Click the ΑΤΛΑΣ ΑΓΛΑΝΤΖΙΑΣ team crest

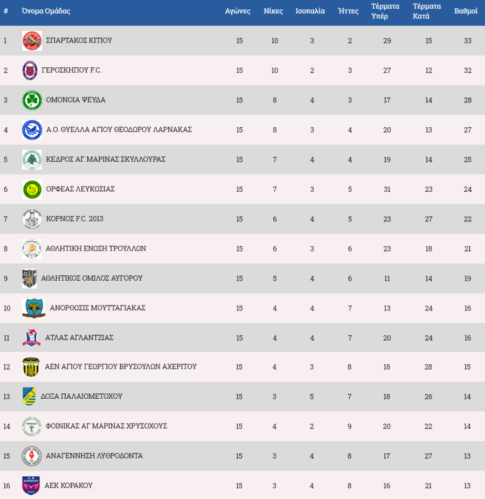tap(31, 338)
